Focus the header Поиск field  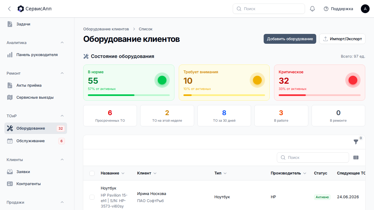[x=269, y=9]
